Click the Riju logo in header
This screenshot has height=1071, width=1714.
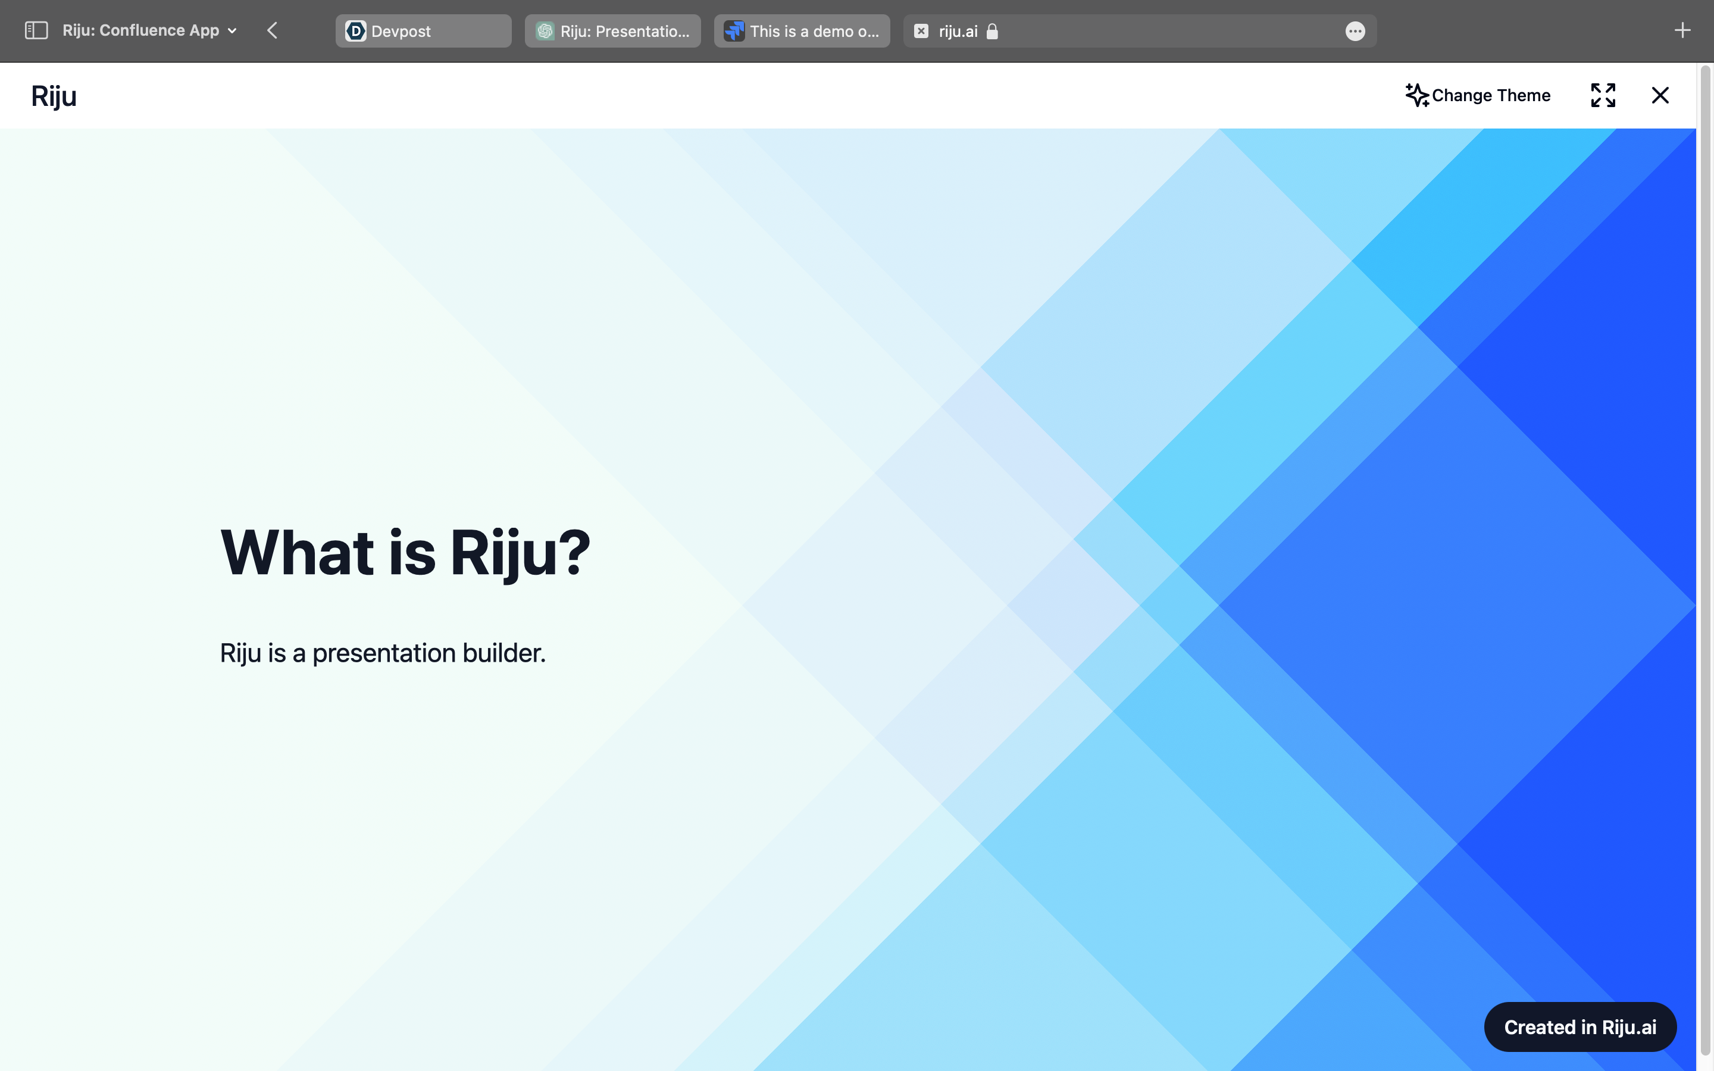(x=54, y=96)
